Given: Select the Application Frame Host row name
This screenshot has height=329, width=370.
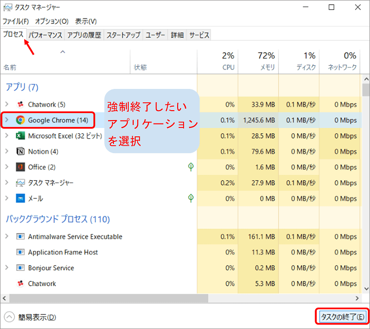Looking at the screenshot, I should (x=63, y=252).
